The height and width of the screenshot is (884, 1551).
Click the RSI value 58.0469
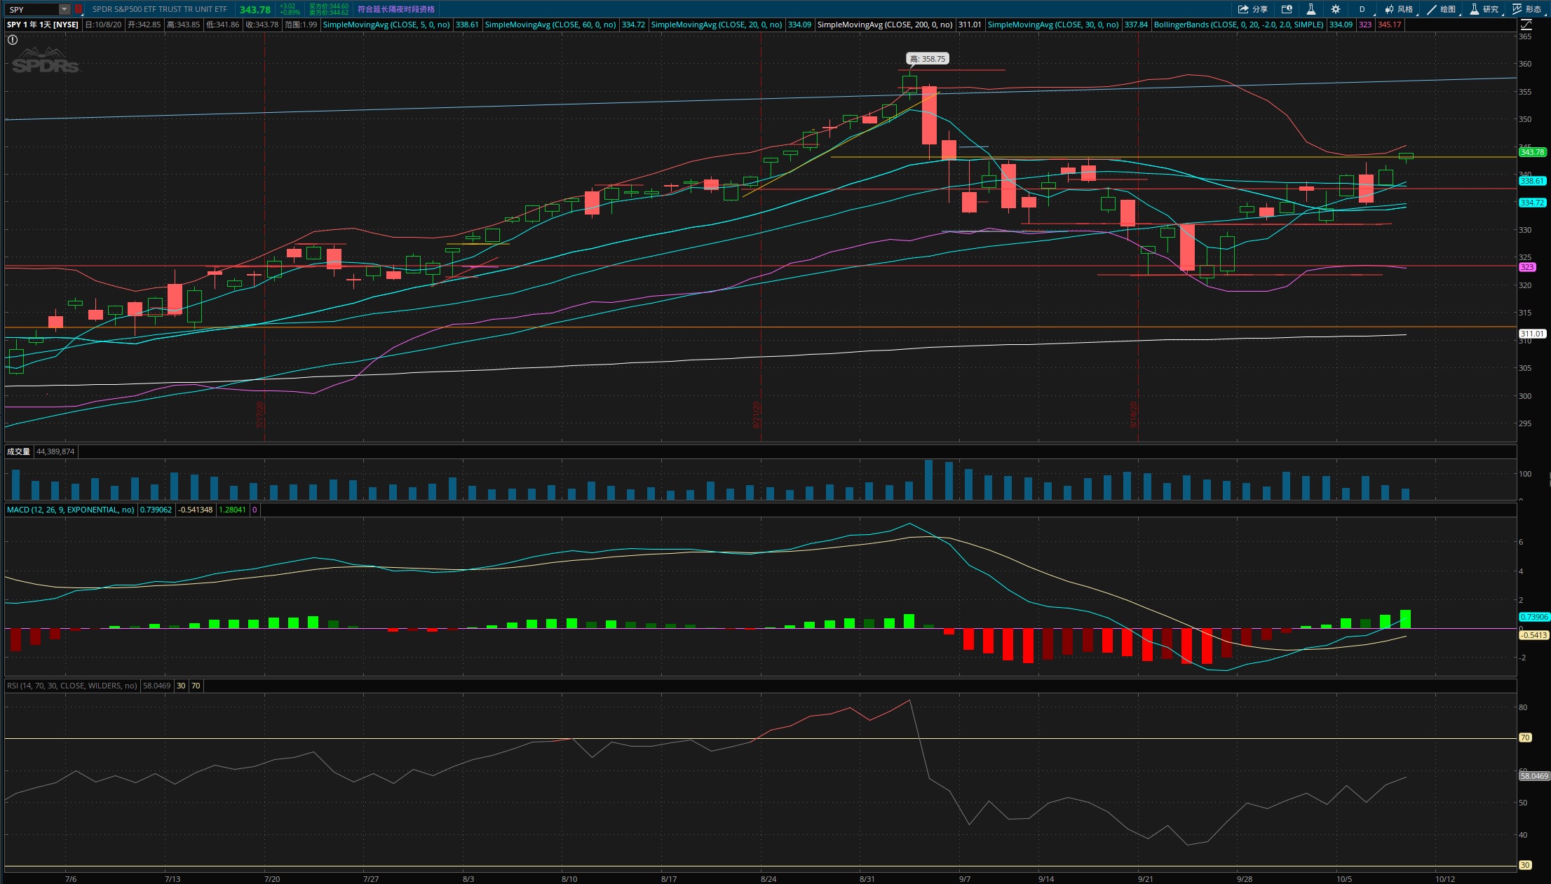[157, 686]
